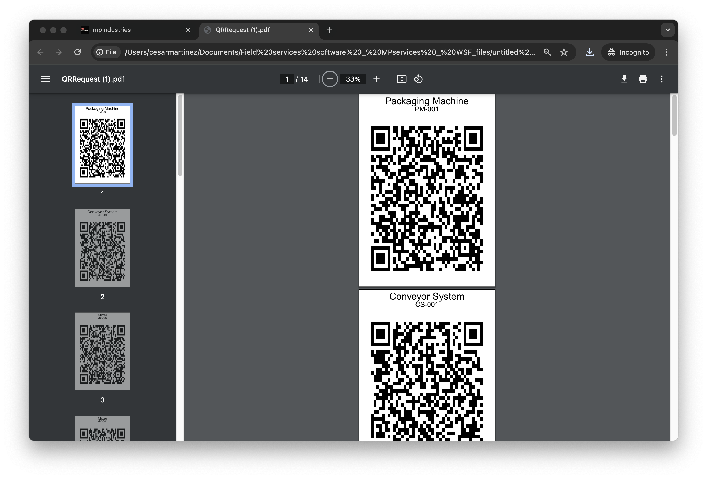Download the PDF from viewer toolbar
The height and width of the screenshot is (479, 707).
pos(624,79)
